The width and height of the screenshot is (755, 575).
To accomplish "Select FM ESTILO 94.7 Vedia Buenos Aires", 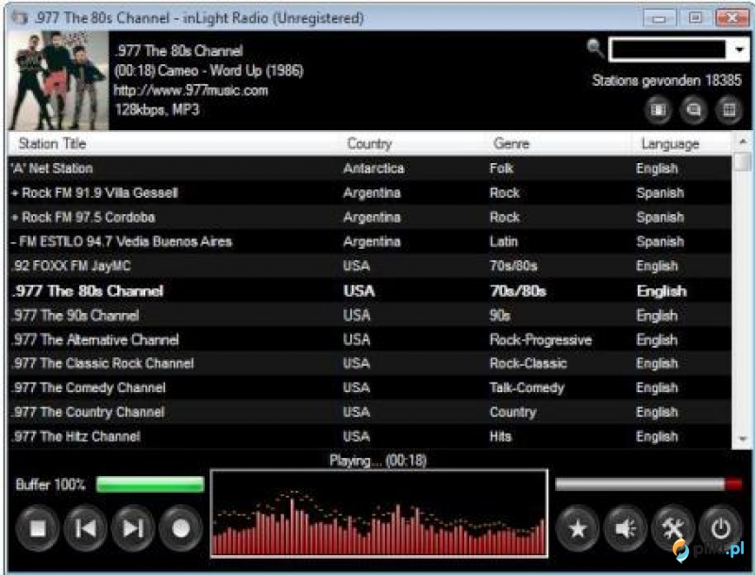I will click(369, 241).
